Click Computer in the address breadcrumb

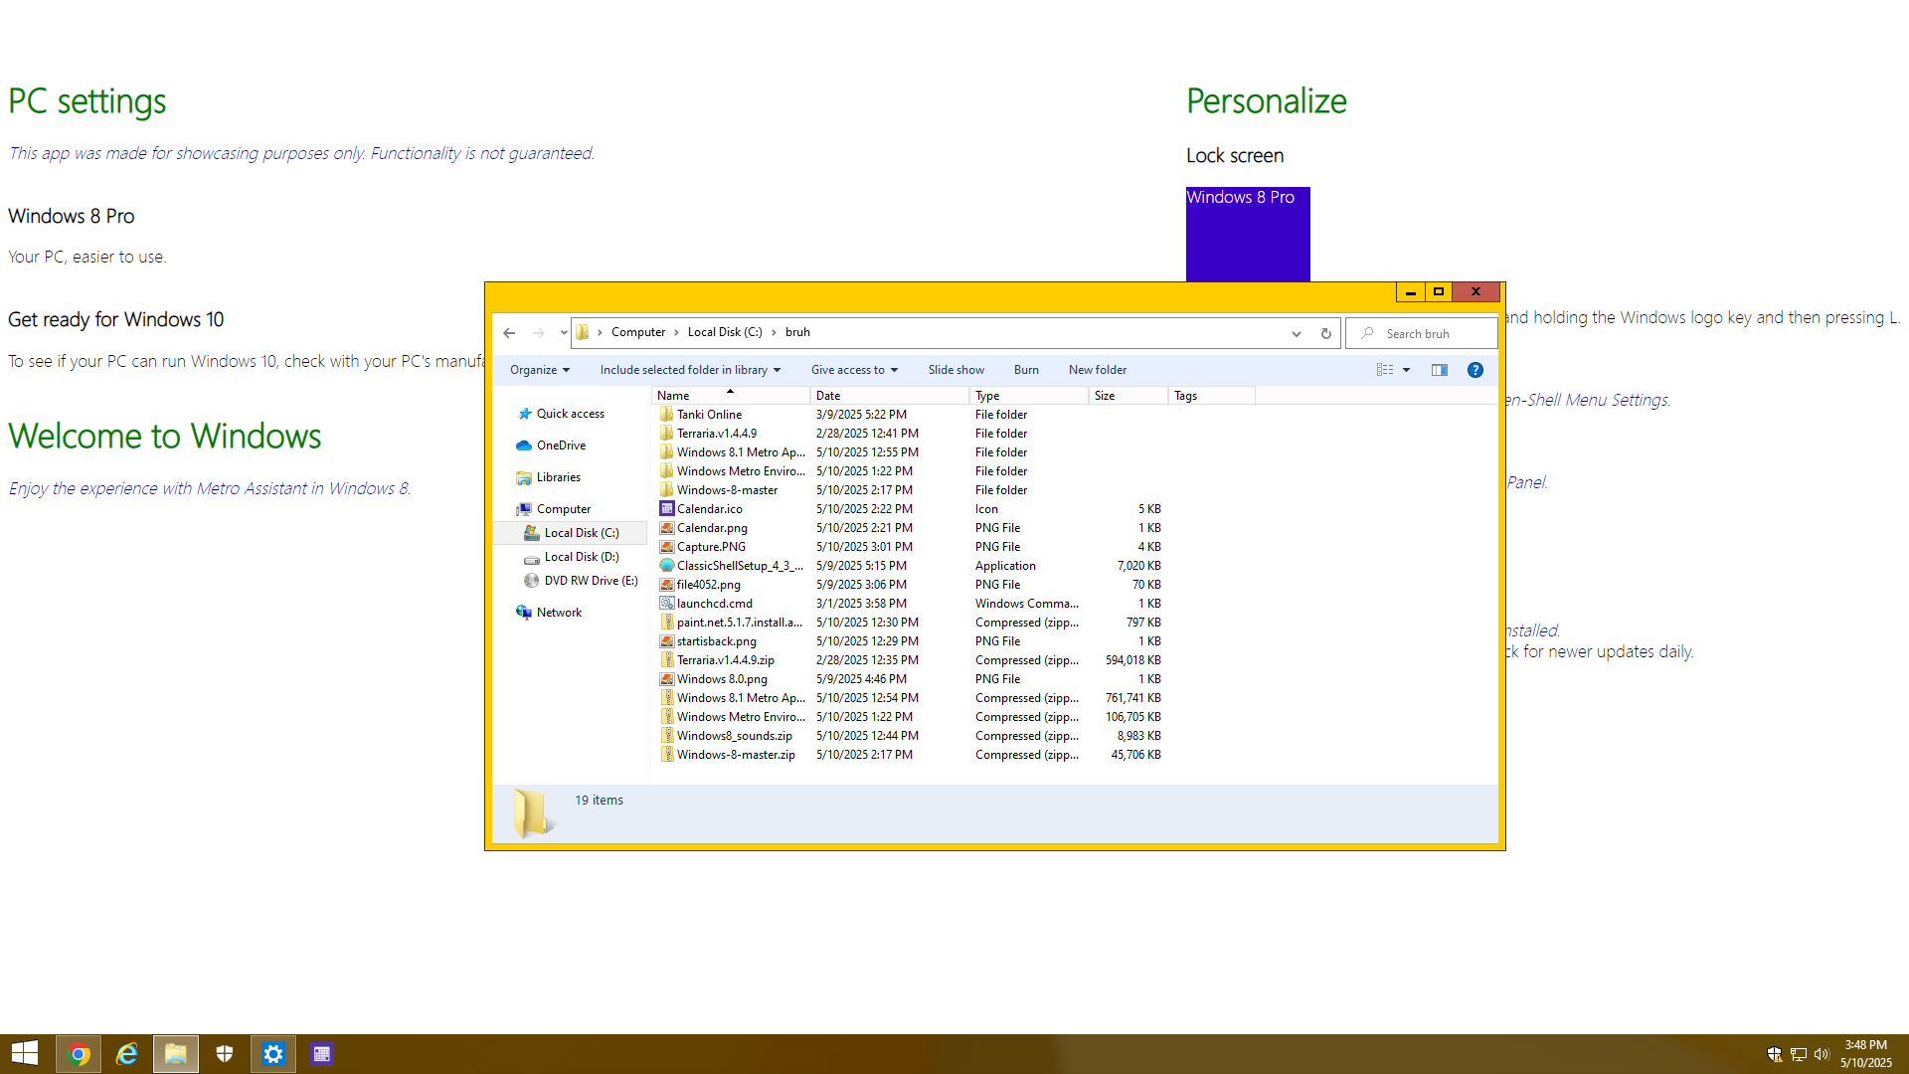pyautogui.click(x=638, y=332)
